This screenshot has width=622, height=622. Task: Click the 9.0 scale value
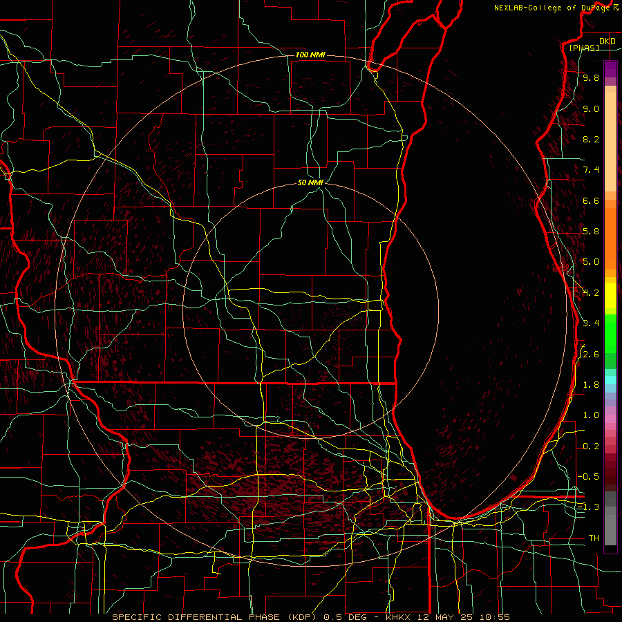pos(591,109)
